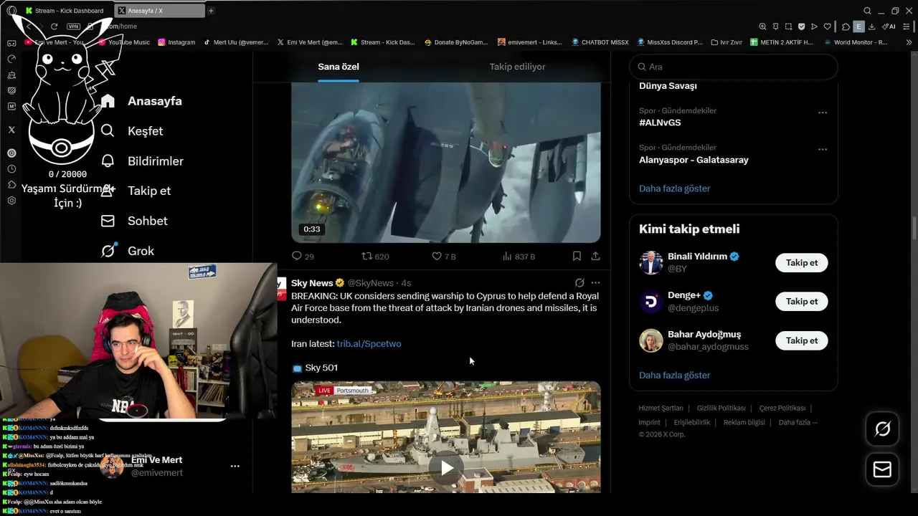Expand footer Daha fazla menu
The width and height of the screenshot is (918, 516).
[x=798, y=422]
